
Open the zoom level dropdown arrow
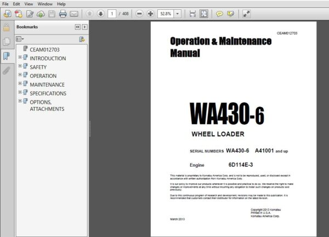coord(178,14)
